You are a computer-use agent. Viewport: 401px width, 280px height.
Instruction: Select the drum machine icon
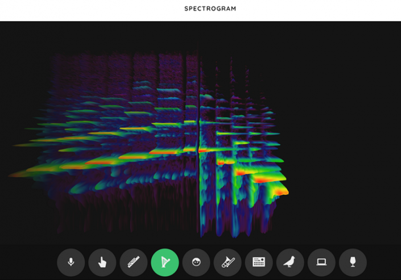pos(259,262)
